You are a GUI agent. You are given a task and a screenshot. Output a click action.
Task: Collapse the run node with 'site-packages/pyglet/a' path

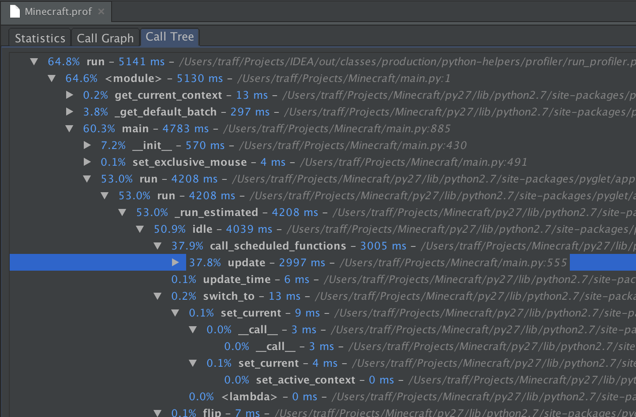[x=105, y=196]
